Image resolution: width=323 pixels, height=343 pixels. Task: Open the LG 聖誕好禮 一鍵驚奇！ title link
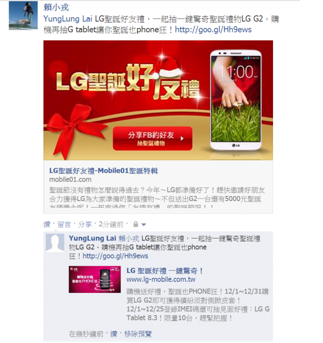(x=165, y=271)
